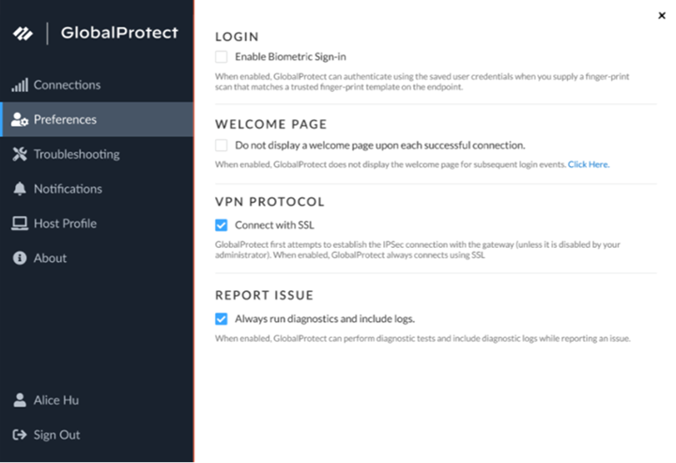
Task: Select the Alice Hu account name
Action: point(56,400)
